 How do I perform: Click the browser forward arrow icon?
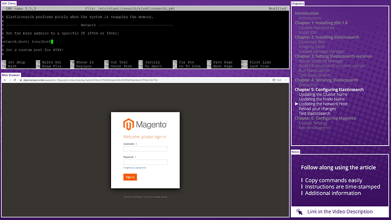(x=10, y=80)
